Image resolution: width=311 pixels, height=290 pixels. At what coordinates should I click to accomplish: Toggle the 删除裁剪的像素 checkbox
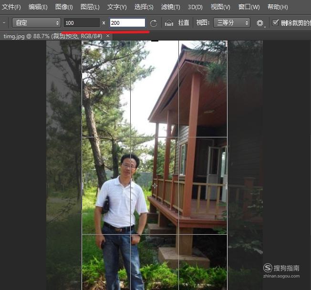(x=275, y=23)
